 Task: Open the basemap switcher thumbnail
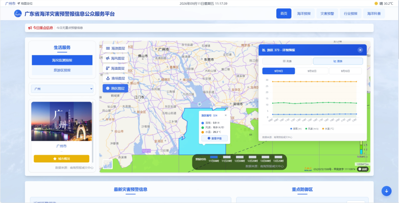pyautogui.click(x=108, y=164)
